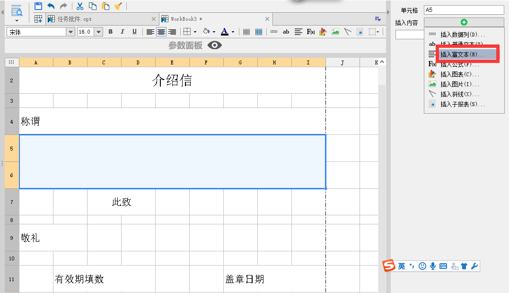Viewport: 509px width, 293px height.
Task: Click the 此致 cell
Action: (121, 202)
